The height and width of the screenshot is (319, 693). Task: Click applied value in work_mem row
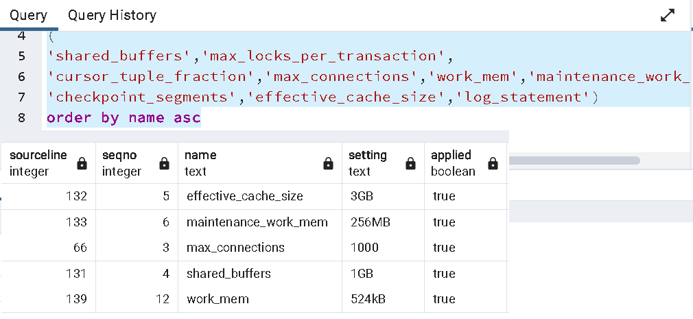[444, 299]
